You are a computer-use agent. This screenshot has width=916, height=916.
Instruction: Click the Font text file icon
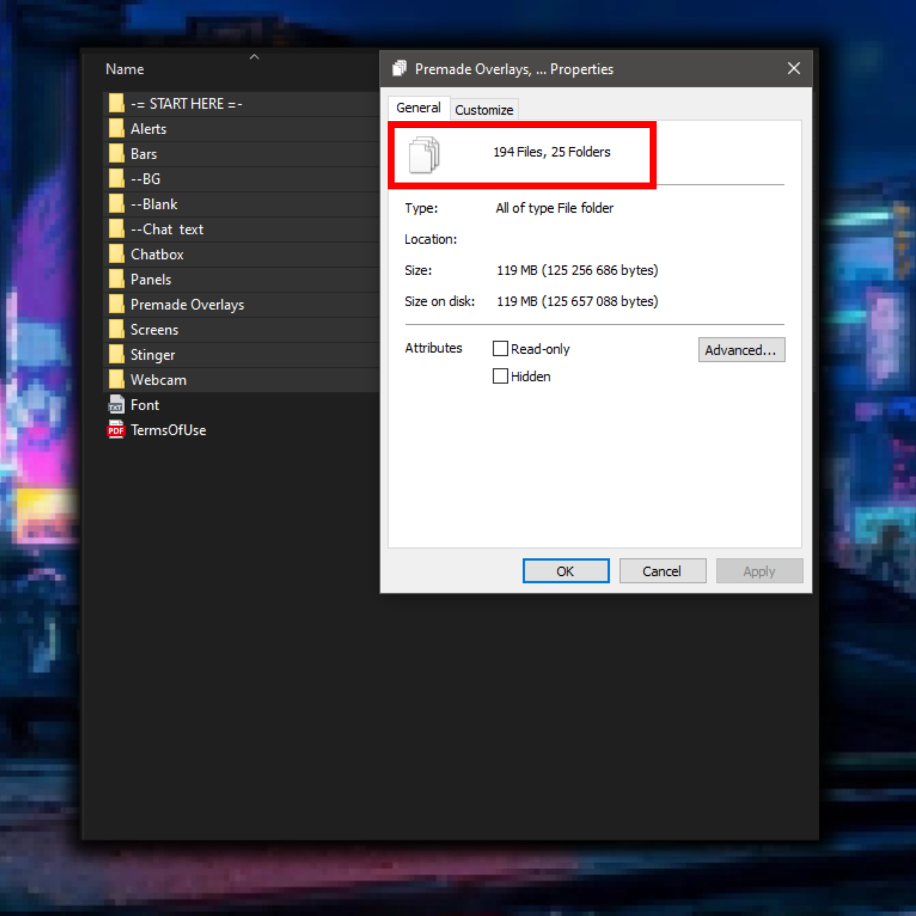pyautogui.click(x=116, y=405)
